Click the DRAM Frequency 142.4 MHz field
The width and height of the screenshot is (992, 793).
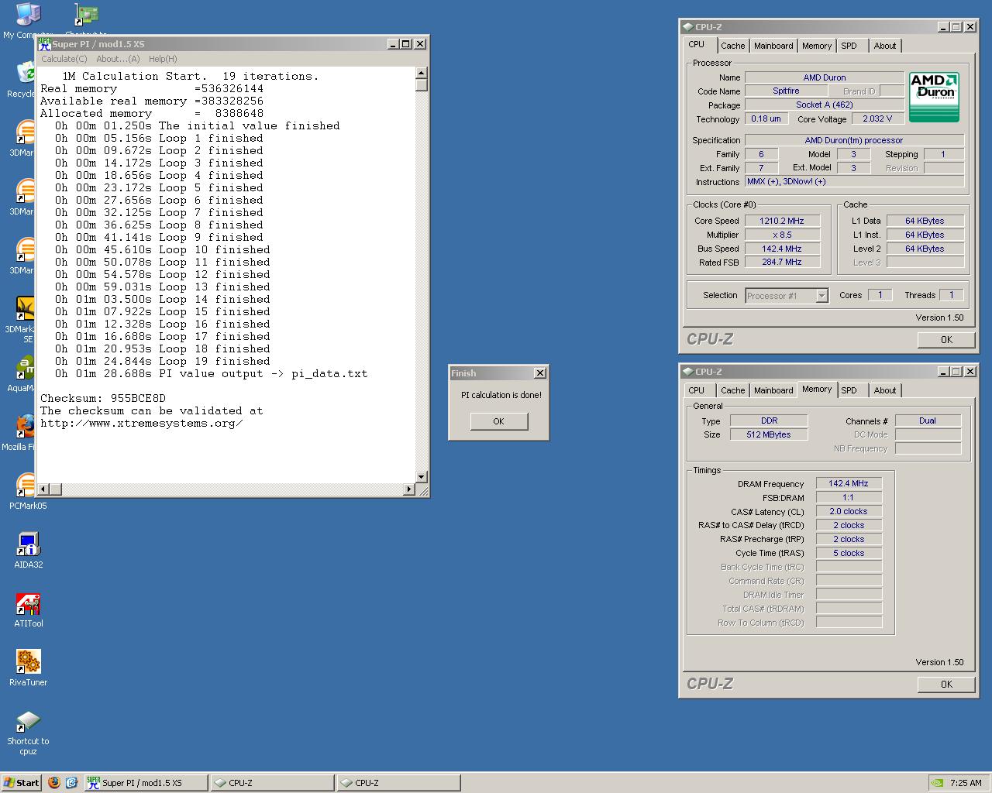click(849, 483)
